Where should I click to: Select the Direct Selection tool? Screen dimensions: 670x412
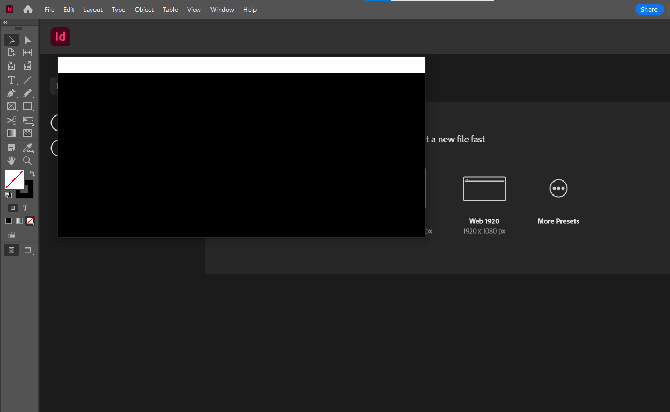pos(27,40)
